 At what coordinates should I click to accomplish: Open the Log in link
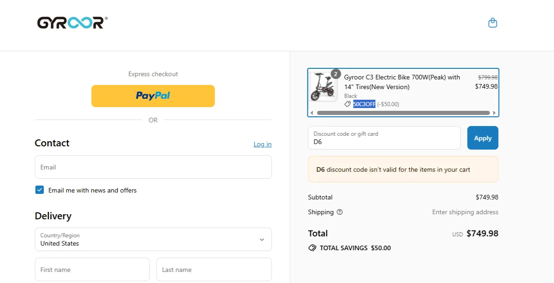tap(262, 144)
